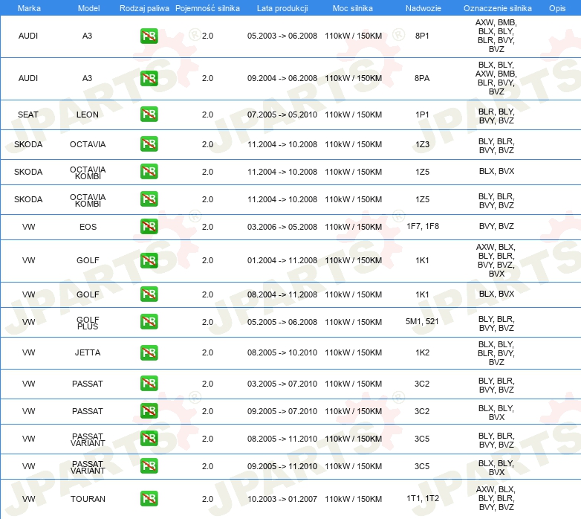Click the production date 10.2003 -> 01.2007
Image resolution: width=581 pixels, height=519 pixels.
pyautogui.click(x=282, y=499)
